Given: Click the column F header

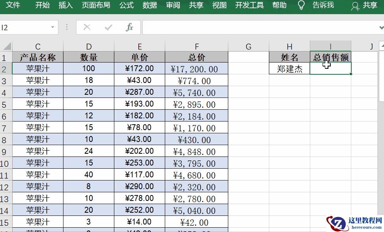Looking at the screenshot, I should (196, 46).
